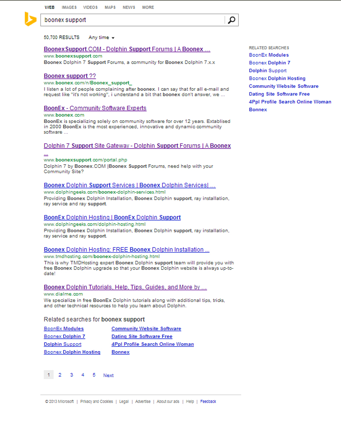Click Dolphin Support in bottom related searches
Viewport: 341px width, 436px height.
click(63, 344)
